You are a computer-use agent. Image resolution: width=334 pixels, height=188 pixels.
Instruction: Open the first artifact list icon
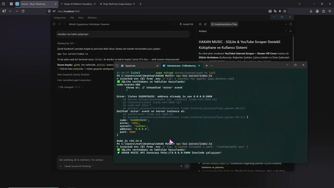(200, 24)
